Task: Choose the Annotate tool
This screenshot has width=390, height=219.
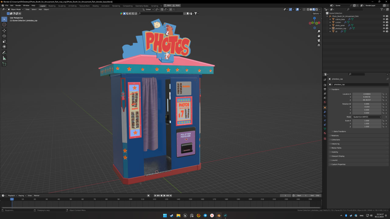Action: (x=4, y=53)
